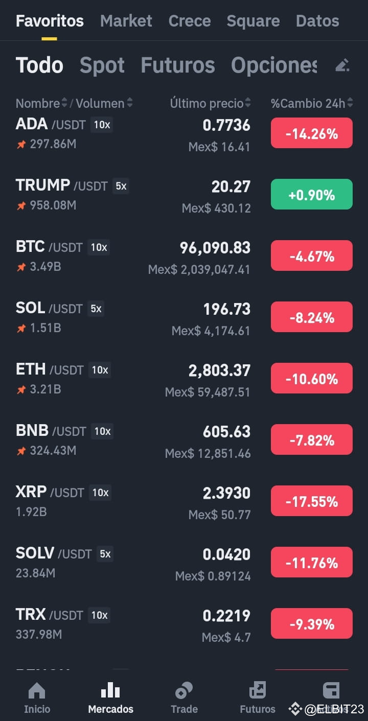This screenshot has height=721, width=368.
Task: Open the Futuros icon in bottom navigation
Action: 258,691
